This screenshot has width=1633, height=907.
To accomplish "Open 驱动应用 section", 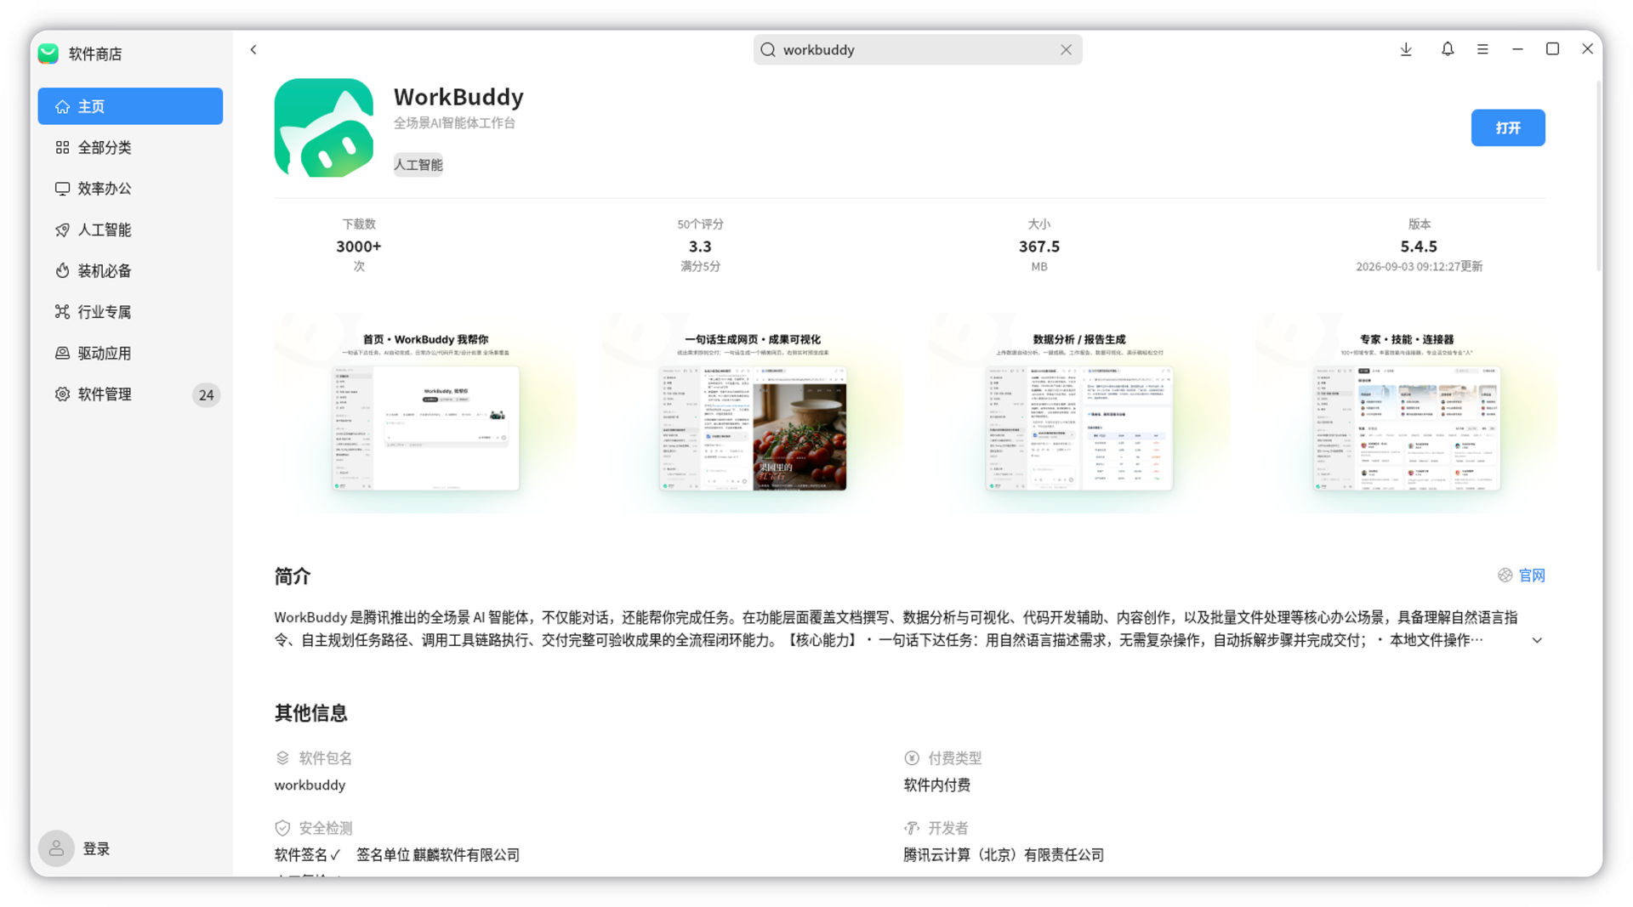I will pyautogui.click(x=130, y=353).
